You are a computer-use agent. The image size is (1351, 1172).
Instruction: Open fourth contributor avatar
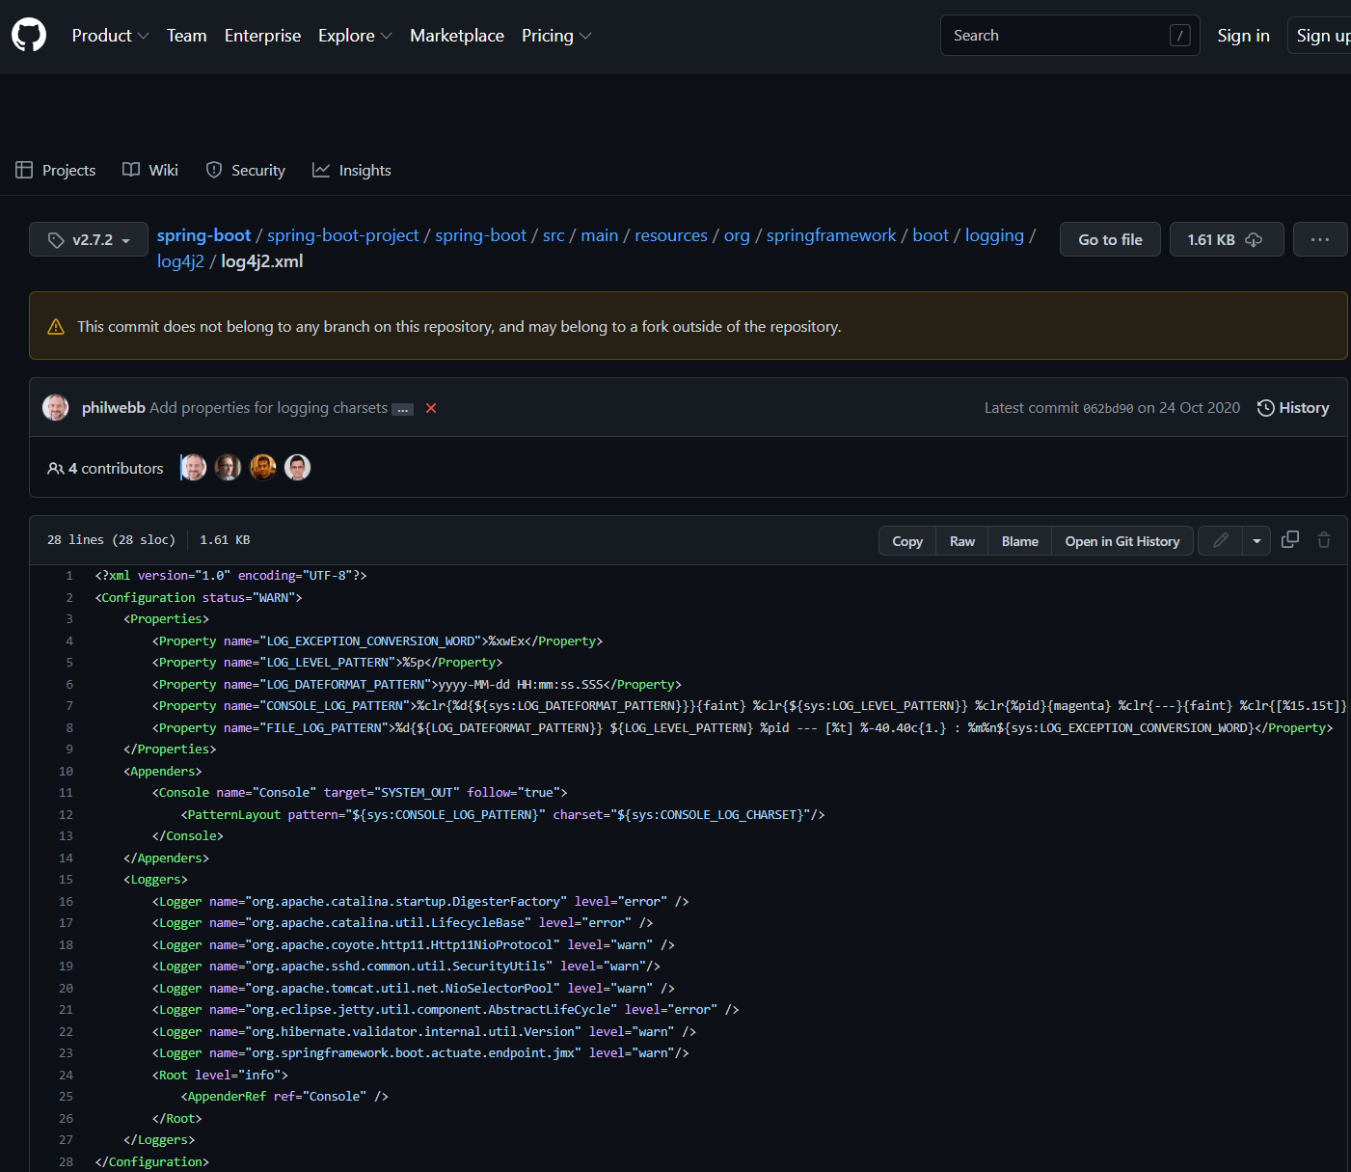(x=297, y=468)
